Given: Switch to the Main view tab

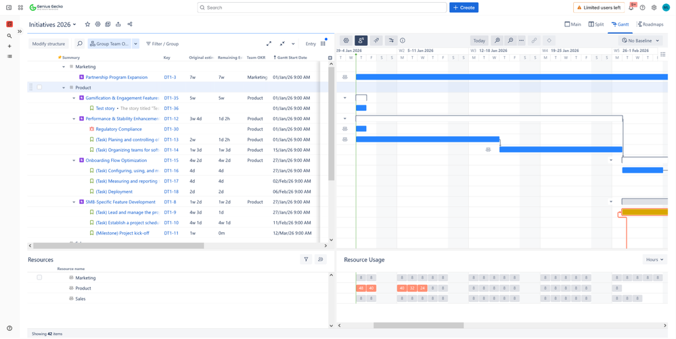Looking at the screenshot, I should (573, 24).
